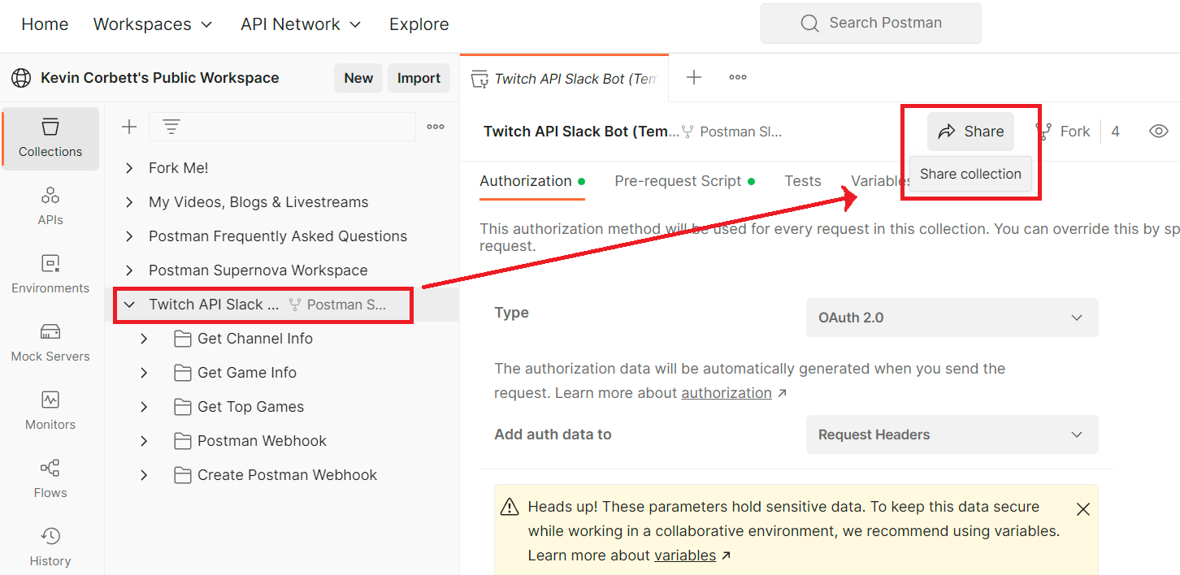Image resolution: width=1180 pixels, height=575 pixels.
Task: Click the globe icon next to the workspace name
Action: [20, 78]
